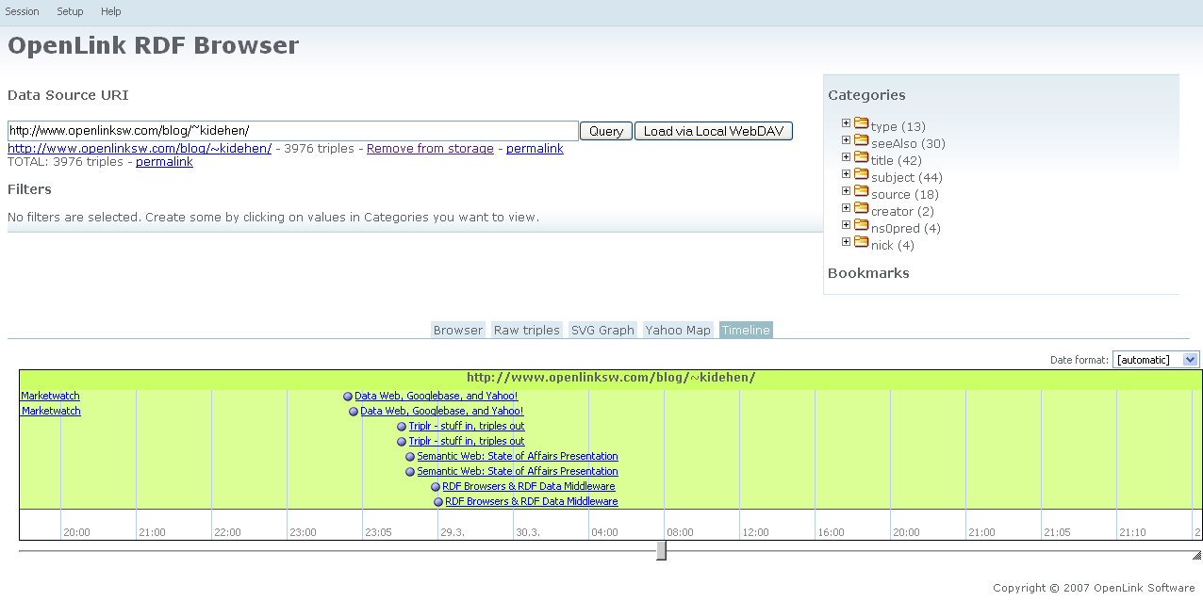Screen dimensions: 1203x601
Task: Click the source category folder icon
Action: (861, 191)
